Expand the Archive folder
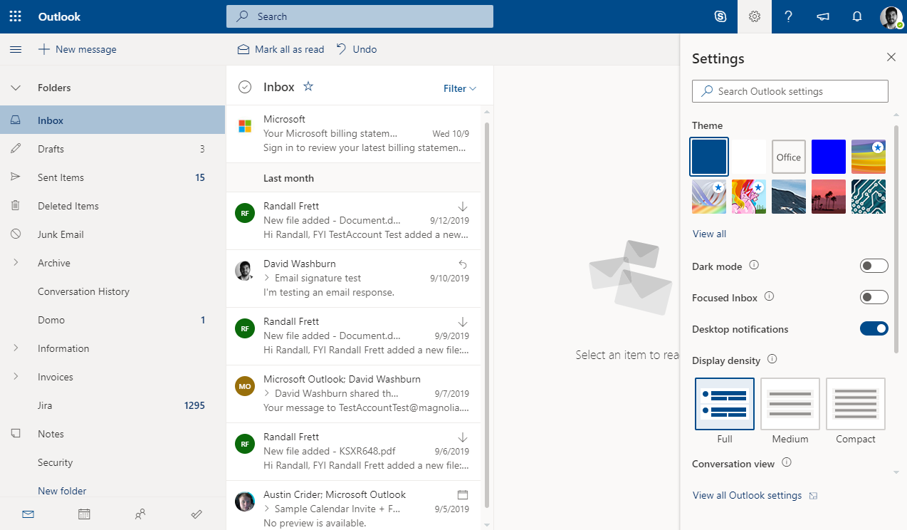 coord(16,263)
